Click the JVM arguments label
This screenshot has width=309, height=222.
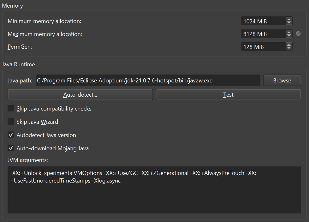click(x=27, y=160)
